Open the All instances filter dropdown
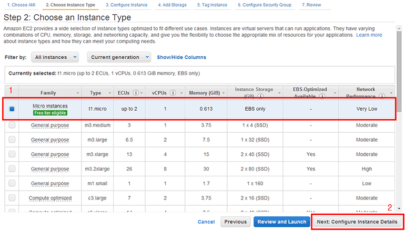Screen dimensions: 405x231 pos(55,57)
